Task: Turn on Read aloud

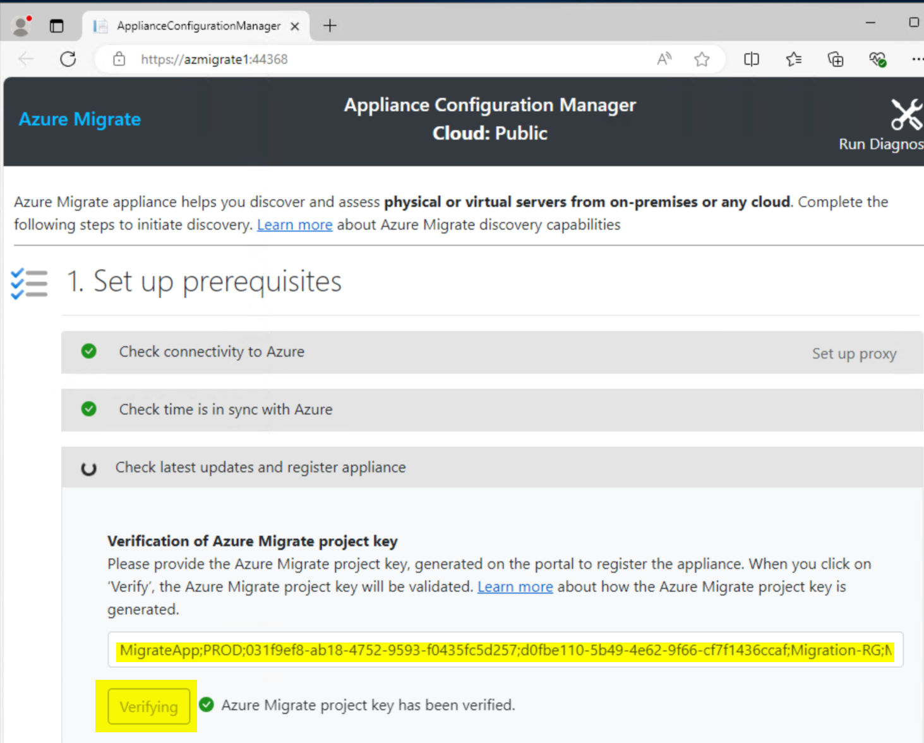Action: 664,59
